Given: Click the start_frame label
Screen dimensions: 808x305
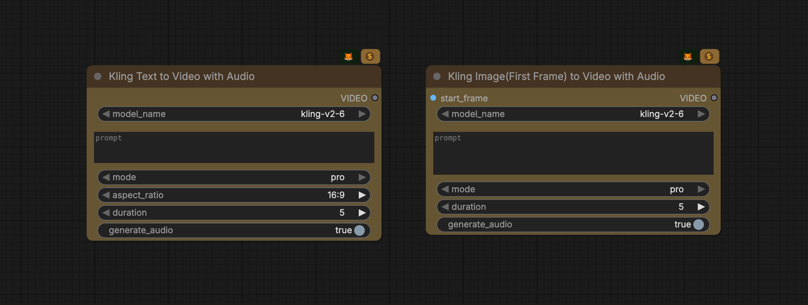Looking at the screenshot, I should tap(464, 98).
